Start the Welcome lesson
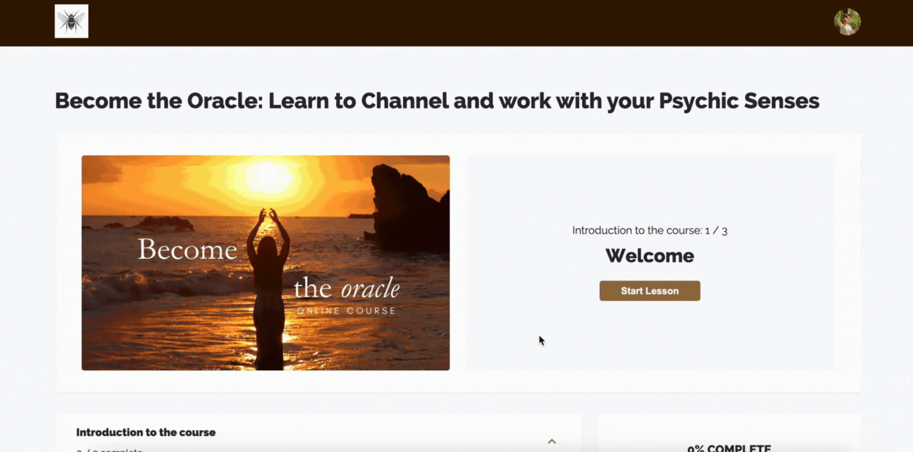Viewport: 913px width, 452px height. [x=650, y=291]
